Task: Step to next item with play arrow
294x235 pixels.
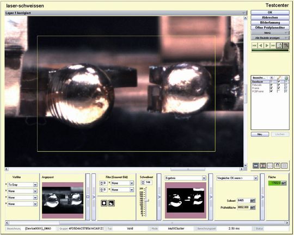Action: (267, 46)
